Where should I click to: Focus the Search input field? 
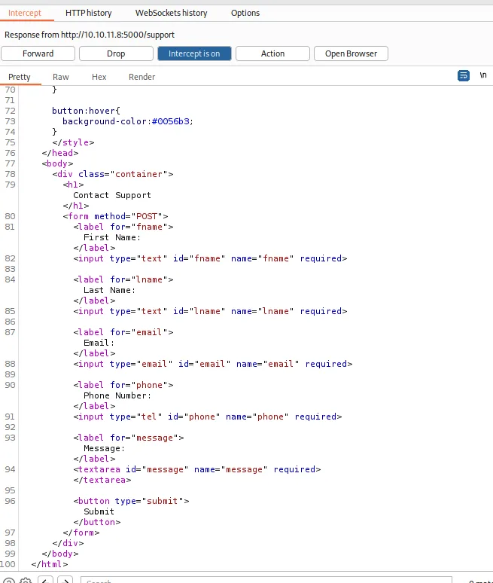266,581
